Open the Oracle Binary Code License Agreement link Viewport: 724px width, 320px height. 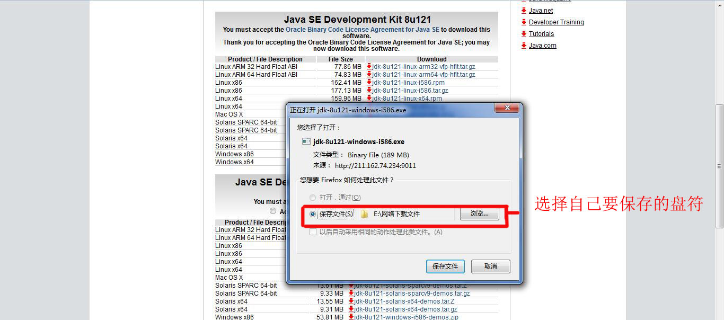(362, 29)
